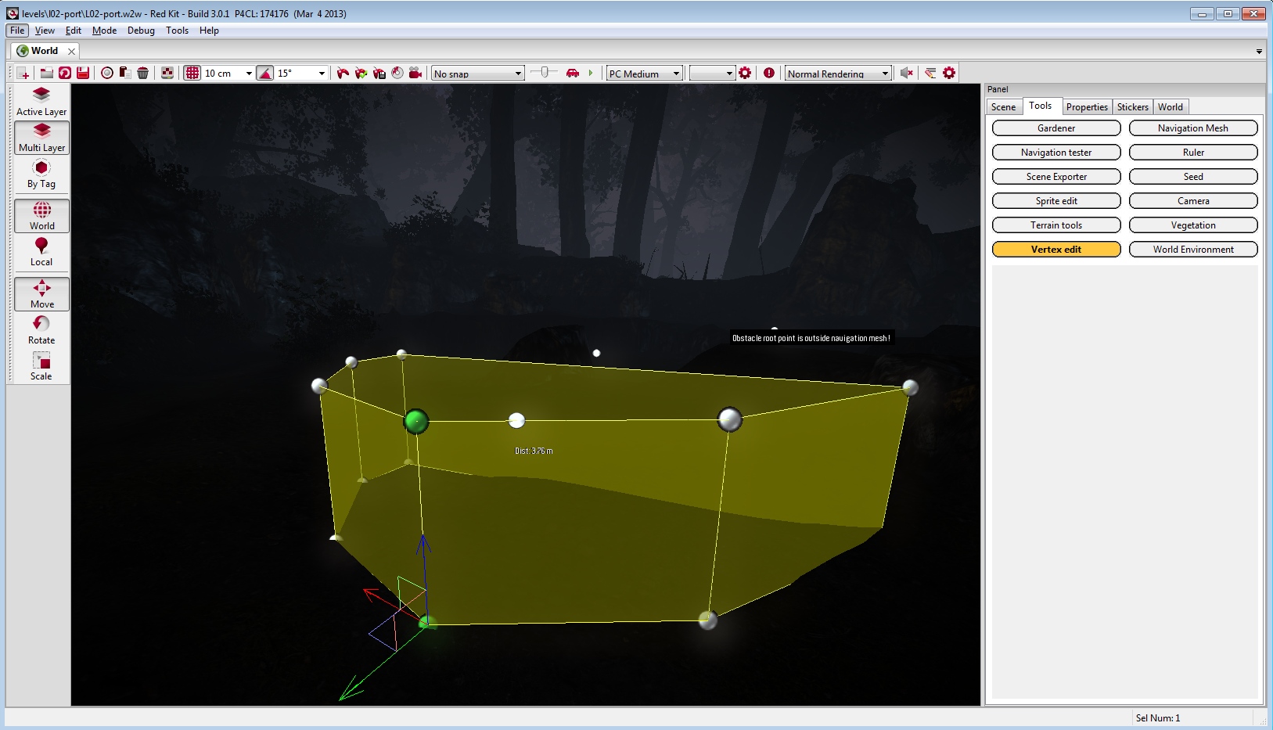Open the empty dropdown beside PC Medium

(712, 74)
